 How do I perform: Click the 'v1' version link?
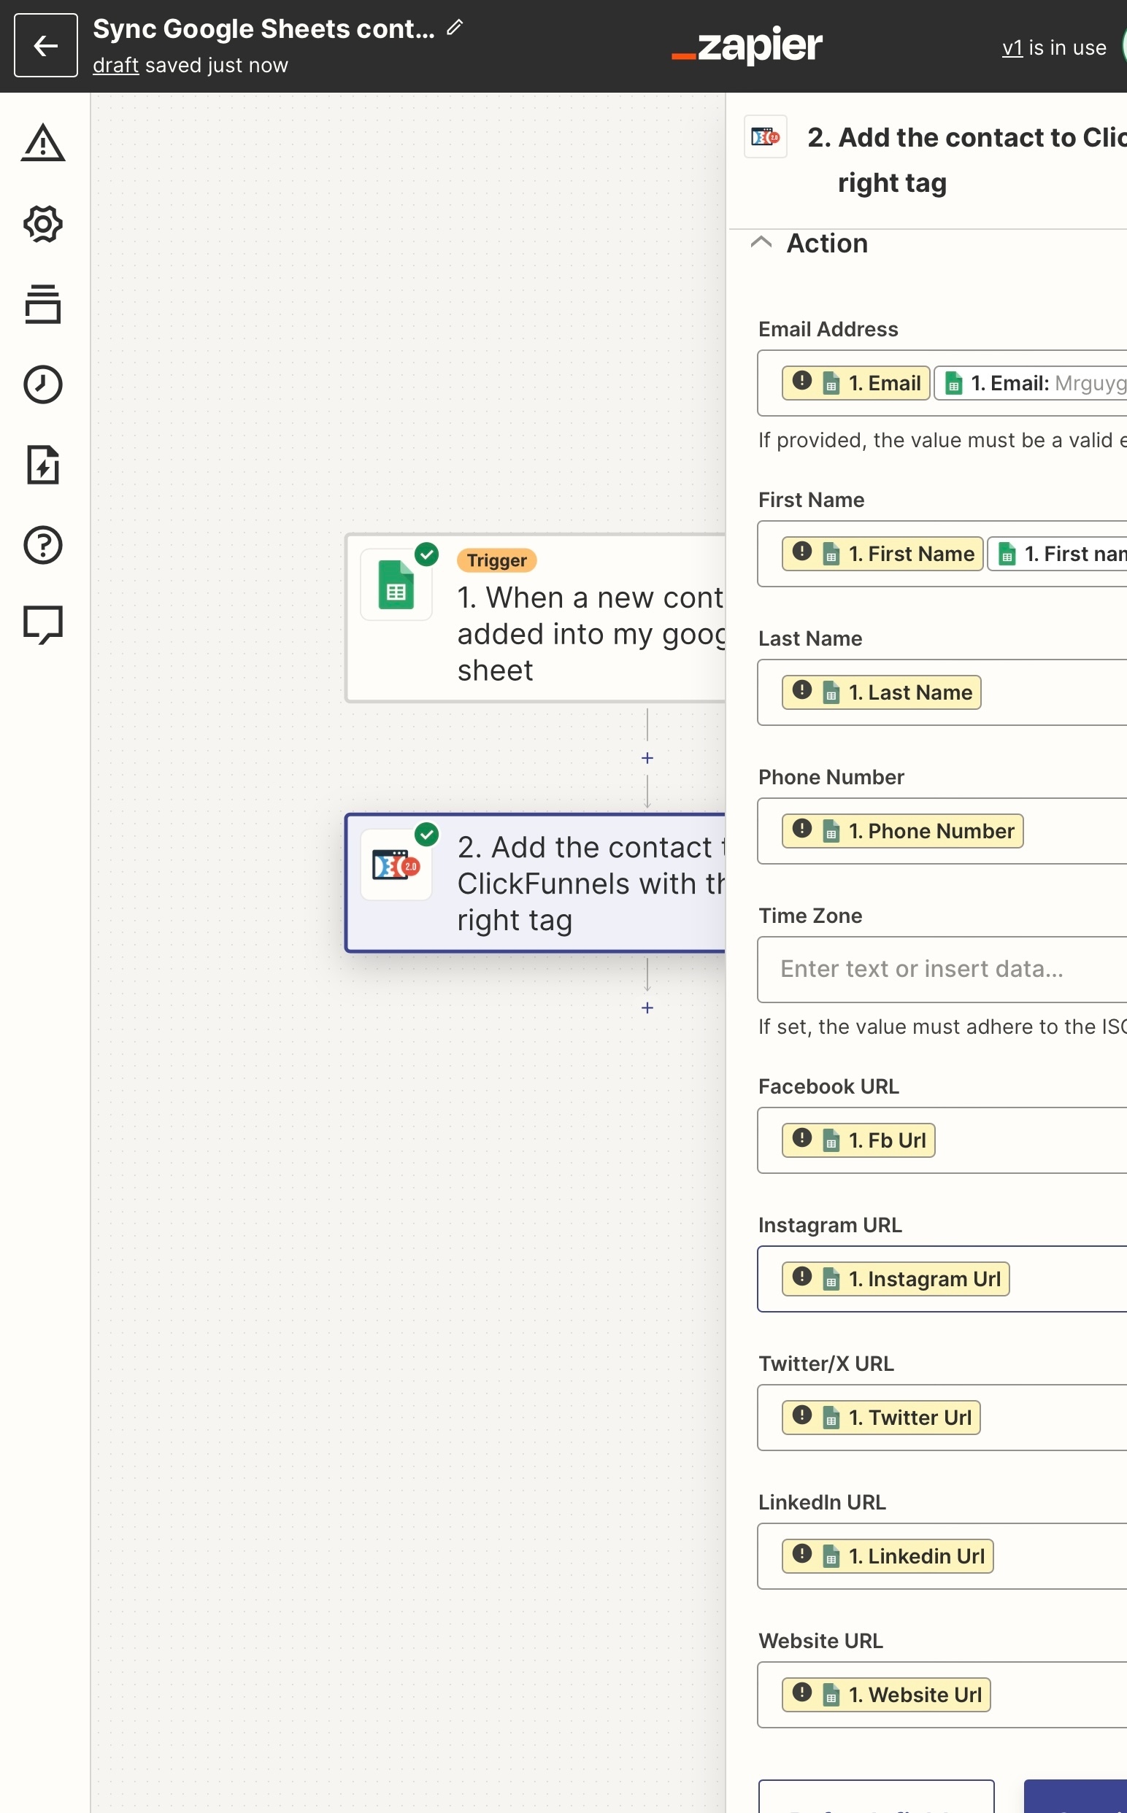1012,47
